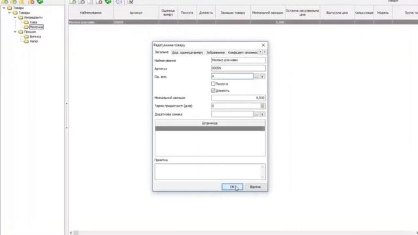Click the Калькуляція column header
The width and height of the screenshot is (418, 235).
tap(364, 13)
